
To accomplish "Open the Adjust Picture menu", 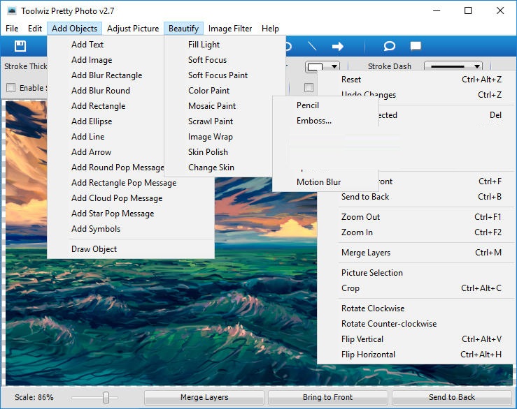I will pyautogui.click(x=133, y=29).
